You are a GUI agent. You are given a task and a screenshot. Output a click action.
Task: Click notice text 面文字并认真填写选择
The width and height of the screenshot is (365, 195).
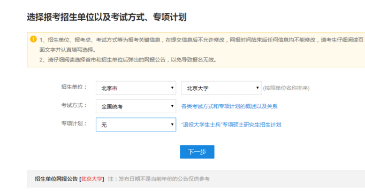[x=67, y=50]
